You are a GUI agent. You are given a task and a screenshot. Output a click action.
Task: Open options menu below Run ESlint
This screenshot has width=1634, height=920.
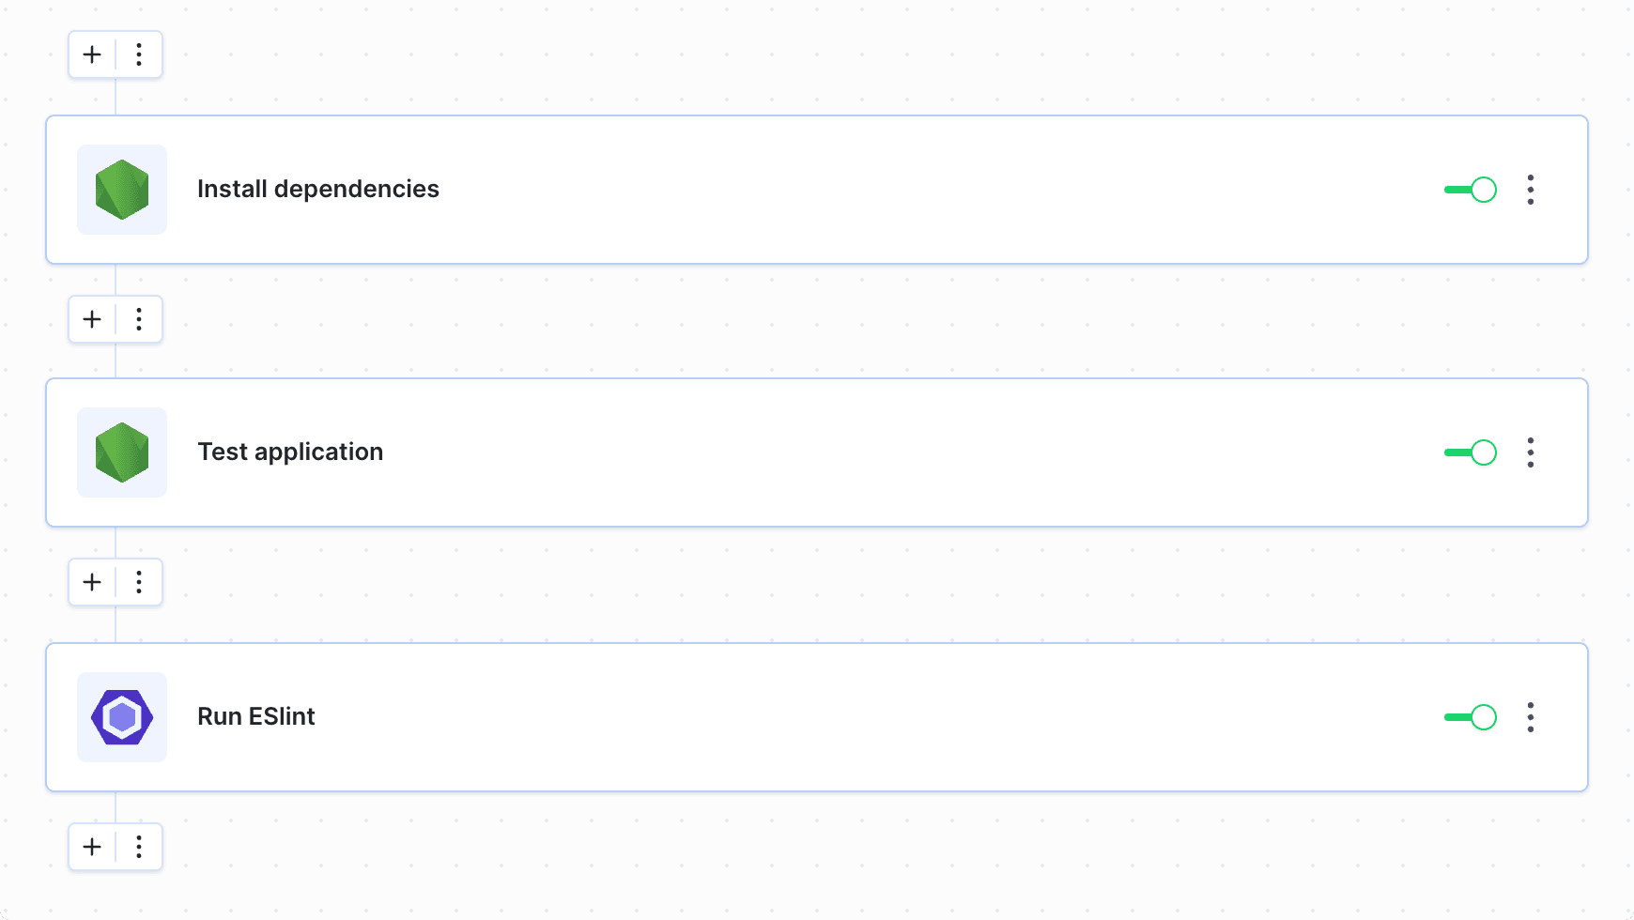139,847
